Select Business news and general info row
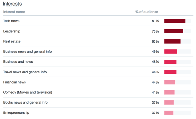The width and height of the screenshot is (196, 119). [98, 51]
